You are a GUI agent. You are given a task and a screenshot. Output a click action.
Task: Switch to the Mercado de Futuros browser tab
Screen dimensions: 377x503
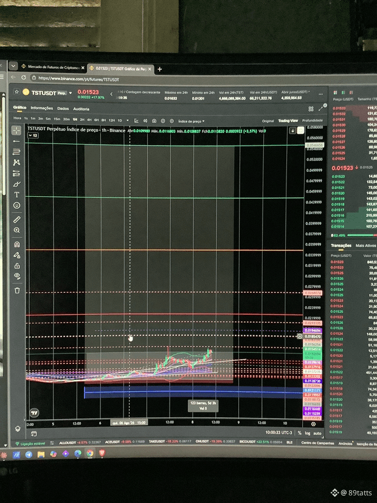tap(54, 67)
